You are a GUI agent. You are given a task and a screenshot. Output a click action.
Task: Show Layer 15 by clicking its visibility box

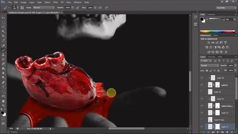(x=202, y=92)
